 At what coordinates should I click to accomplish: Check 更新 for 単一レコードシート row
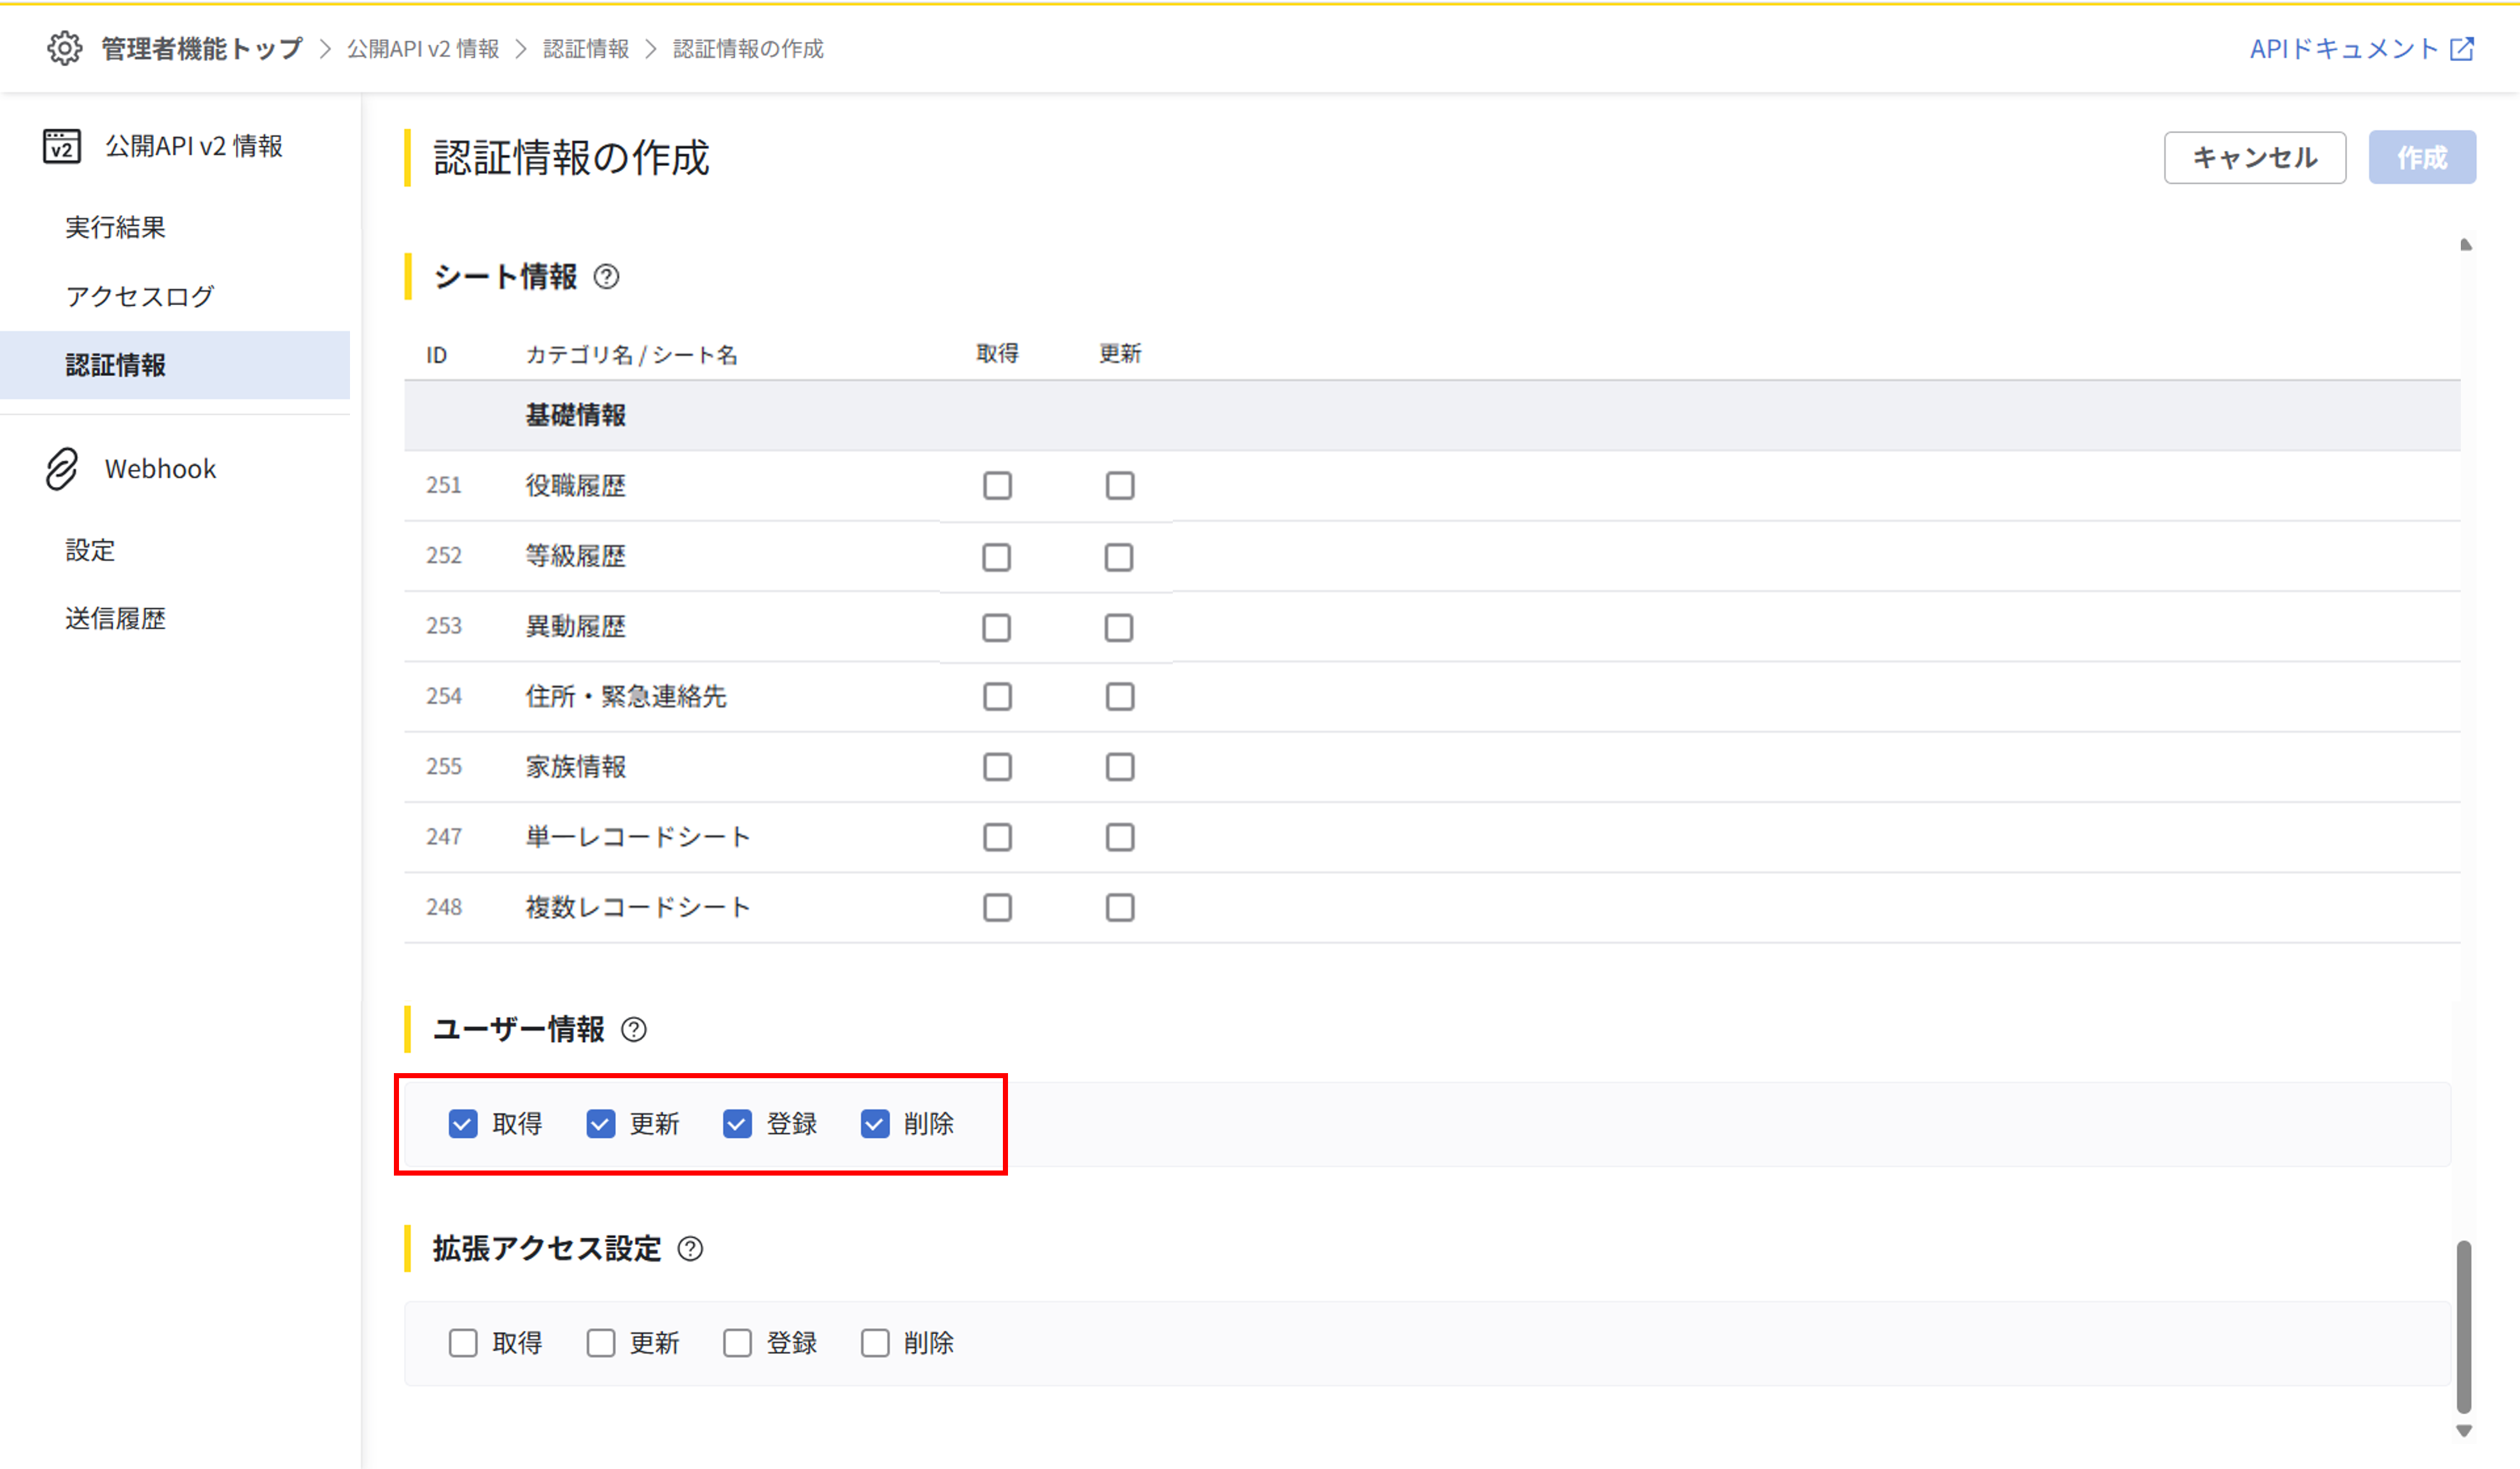pos(1120,837)
